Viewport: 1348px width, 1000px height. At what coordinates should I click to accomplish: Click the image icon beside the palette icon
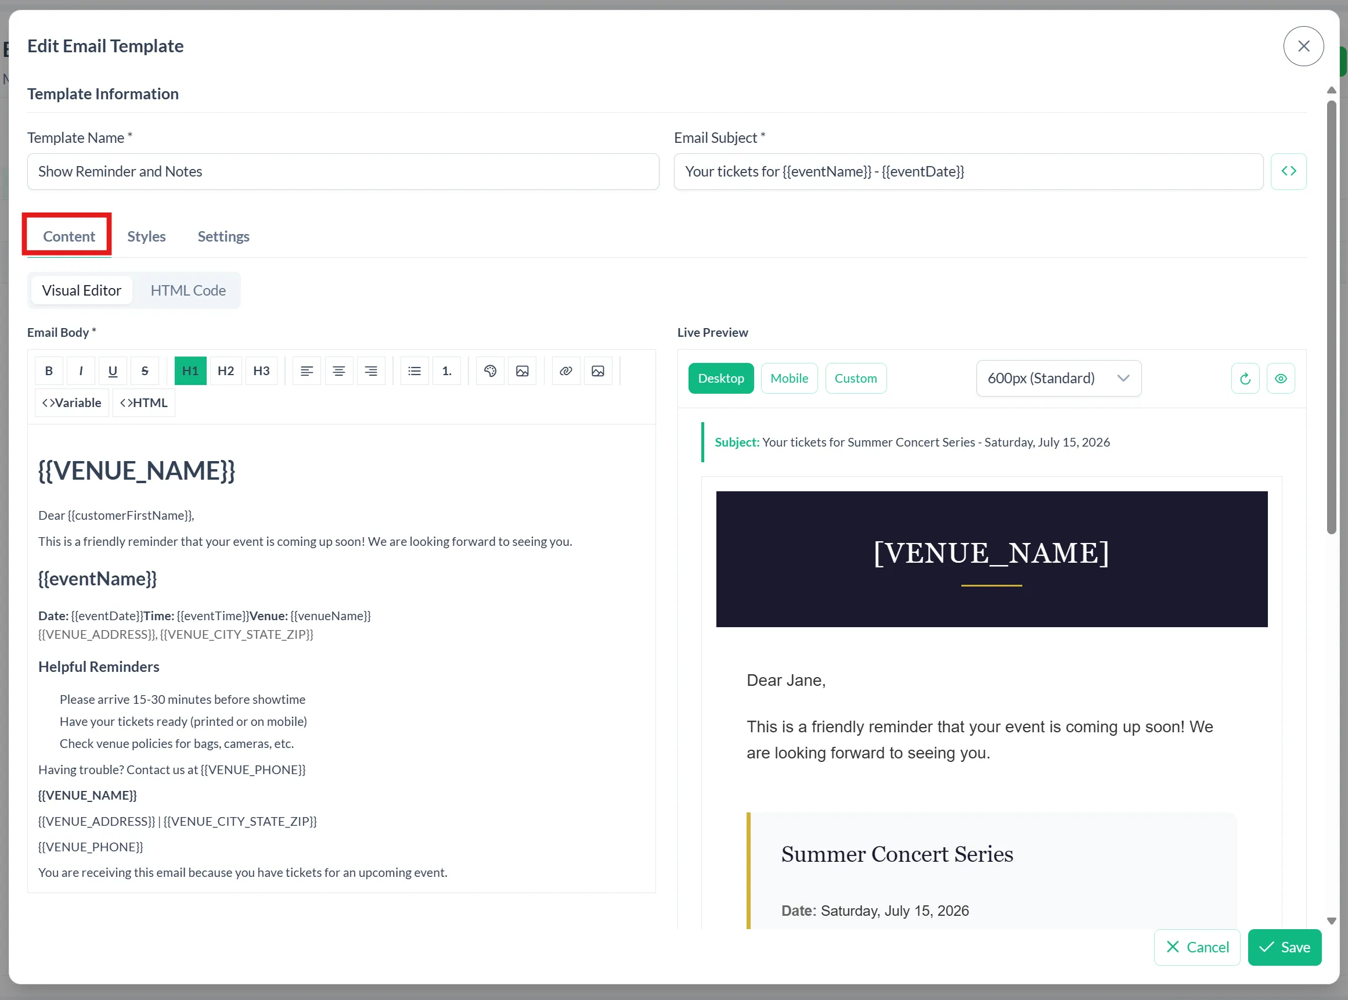tap(522, 371)
